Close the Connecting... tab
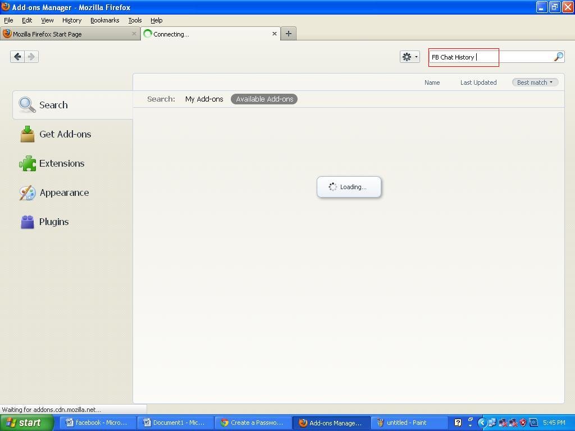This screenshot has width=575, height=431. (x=274, y=34)
